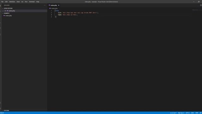This screenshot has height=114, width=202.
Task: Place cursor on first echo keyword
Action: (x=60, y=13)
